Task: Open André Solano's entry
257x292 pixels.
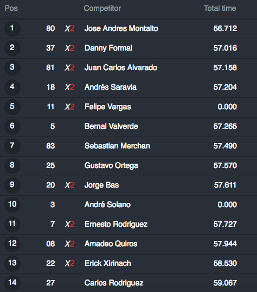Action: tap(107, 204)
